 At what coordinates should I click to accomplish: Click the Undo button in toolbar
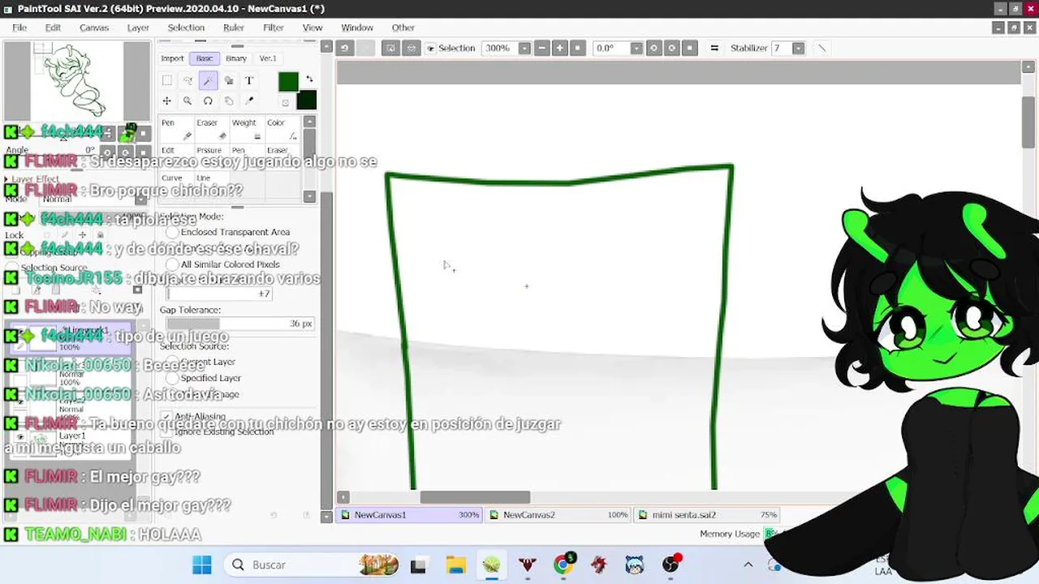coord(345,48)
